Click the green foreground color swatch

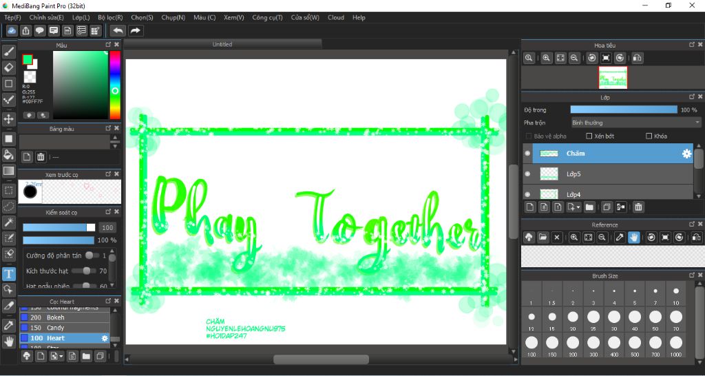28,59
